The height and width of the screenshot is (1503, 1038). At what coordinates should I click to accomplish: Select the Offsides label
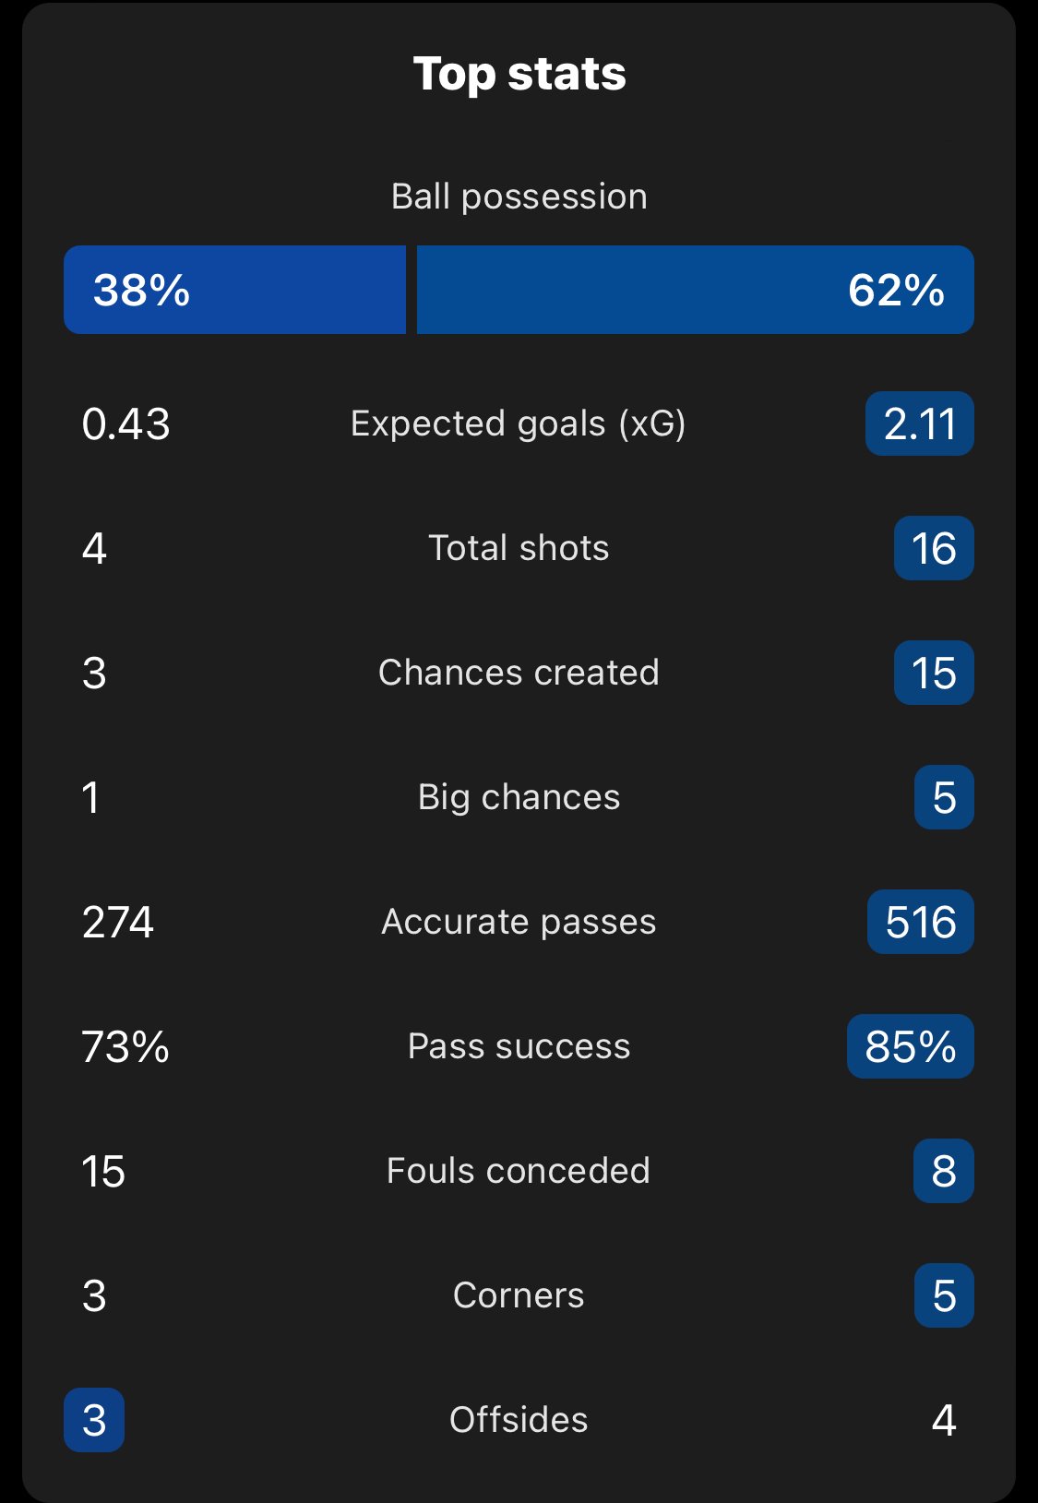point(519,1420)
